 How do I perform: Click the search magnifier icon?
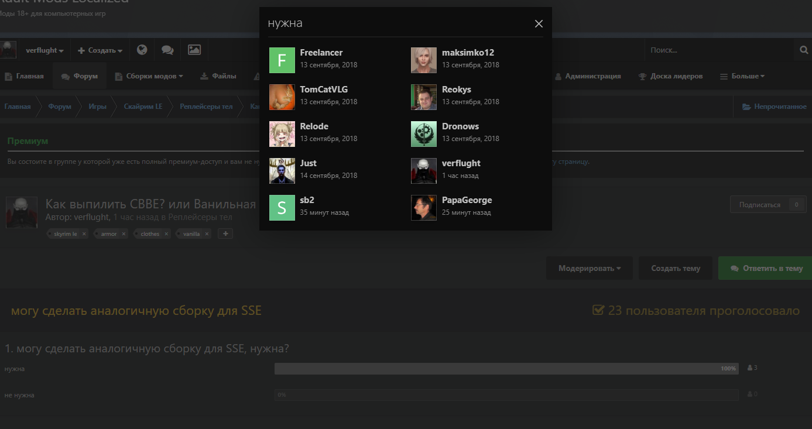pos(804,50)
